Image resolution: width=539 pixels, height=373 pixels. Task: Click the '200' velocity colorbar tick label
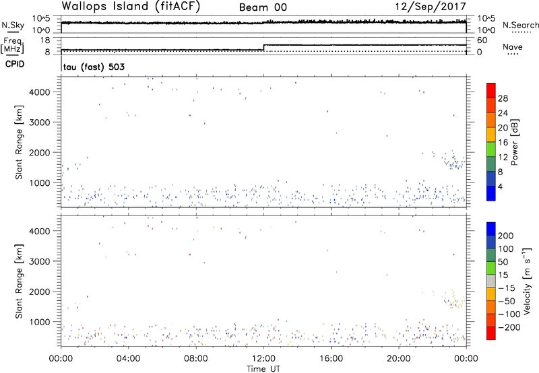[506, 236]
